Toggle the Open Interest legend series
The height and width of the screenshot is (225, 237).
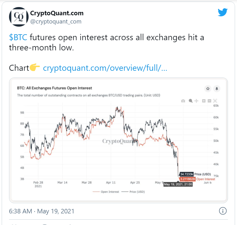point(106,192)
